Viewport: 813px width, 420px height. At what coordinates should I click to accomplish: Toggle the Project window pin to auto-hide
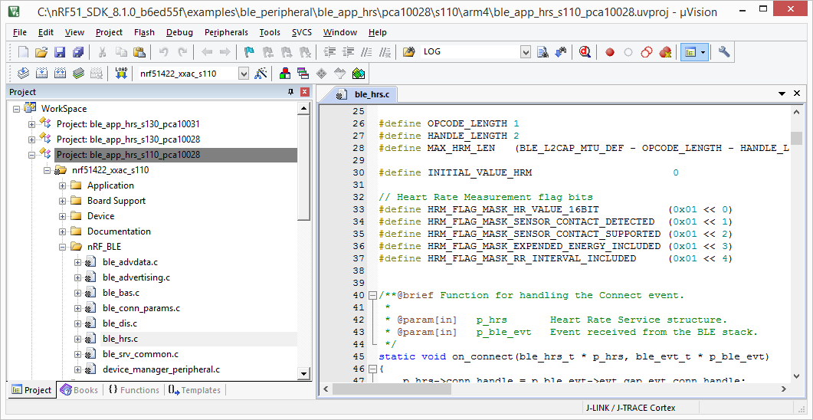(x=290, y=92)
